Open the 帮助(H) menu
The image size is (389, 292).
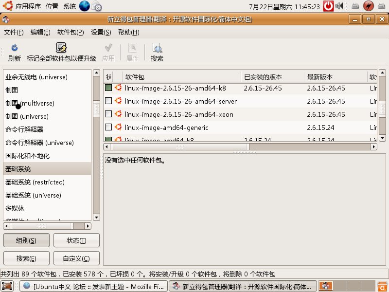128,32
